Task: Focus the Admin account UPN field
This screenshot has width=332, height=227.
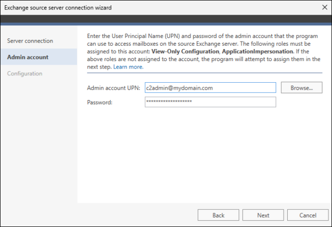Action: tap(210, 87)
